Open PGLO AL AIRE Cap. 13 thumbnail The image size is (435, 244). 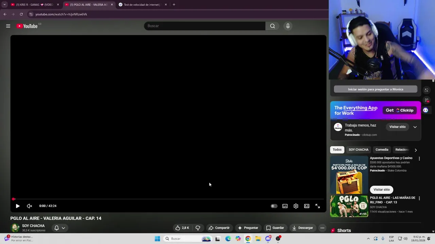(x=349, y=206)
